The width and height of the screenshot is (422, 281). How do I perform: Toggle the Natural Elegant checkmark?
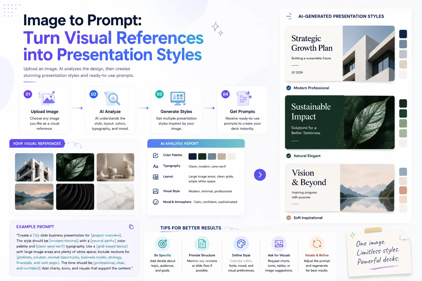coord(288,156)
